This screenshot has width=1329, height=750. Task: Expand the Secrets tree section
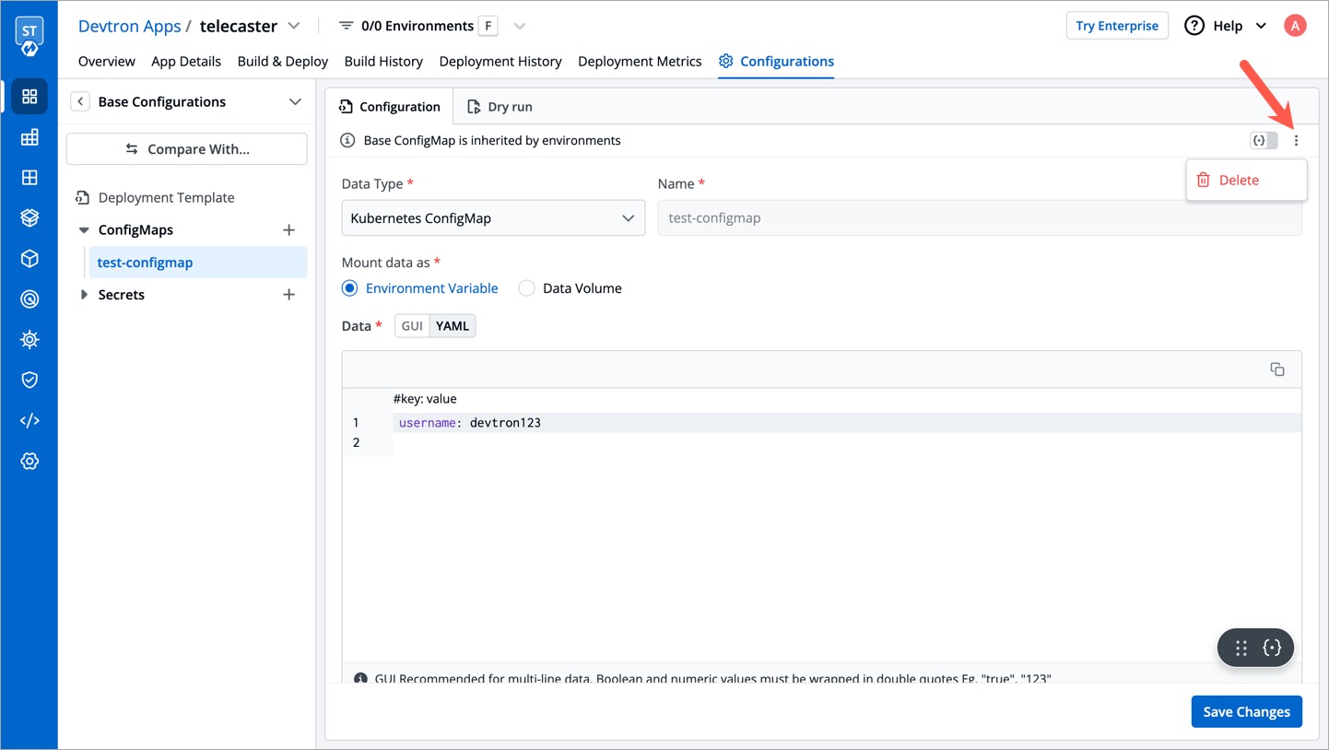[x=84, y=295]
